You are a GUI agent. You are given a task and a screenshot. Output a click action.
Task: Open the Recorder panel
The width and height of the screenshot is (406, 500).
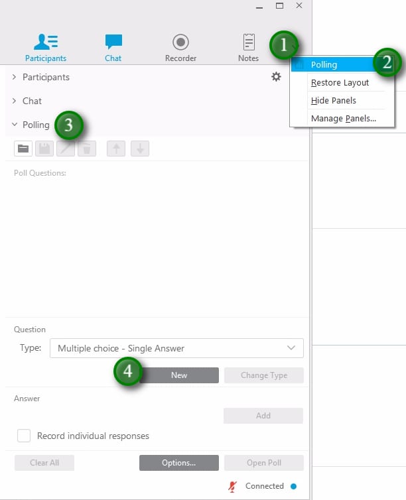pyautogui.click(x=180, y=42)
